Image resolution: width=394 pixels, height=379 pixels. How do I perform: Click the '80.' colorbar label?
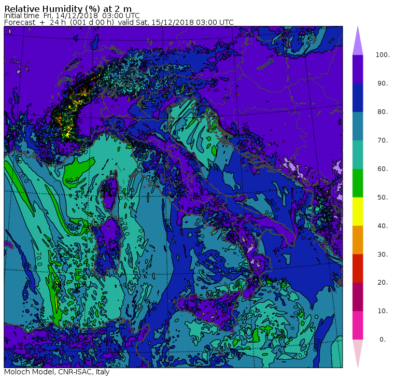click(383, 112)
